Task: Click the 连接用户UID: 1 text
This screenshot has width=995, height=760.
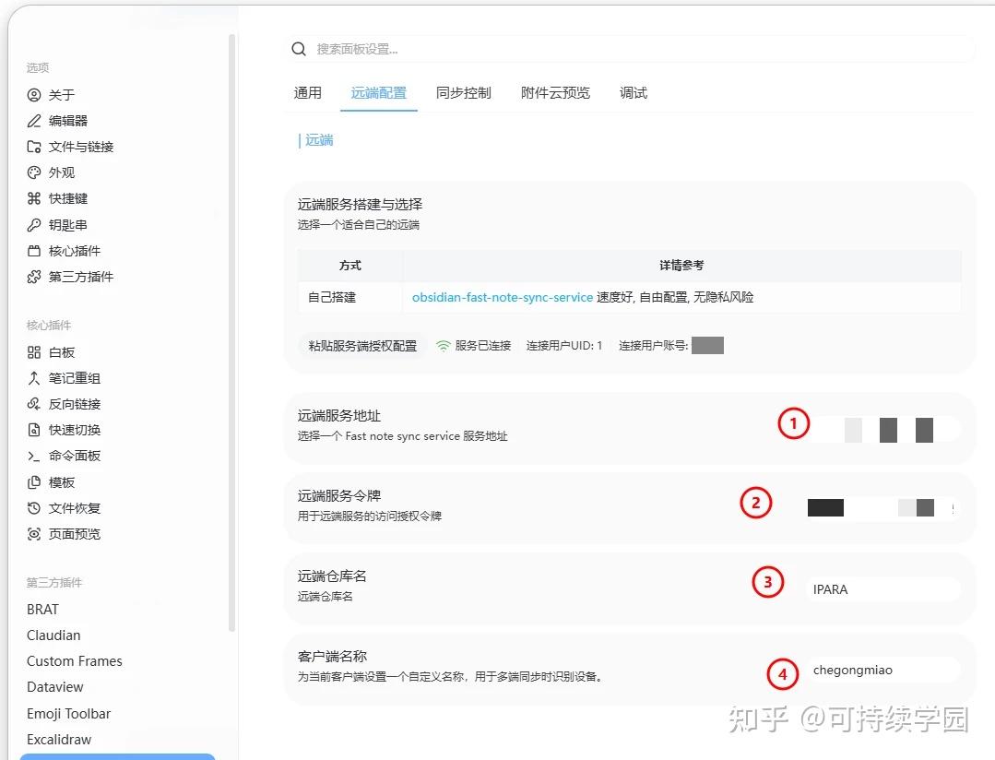Action: [x=564, y=345]
